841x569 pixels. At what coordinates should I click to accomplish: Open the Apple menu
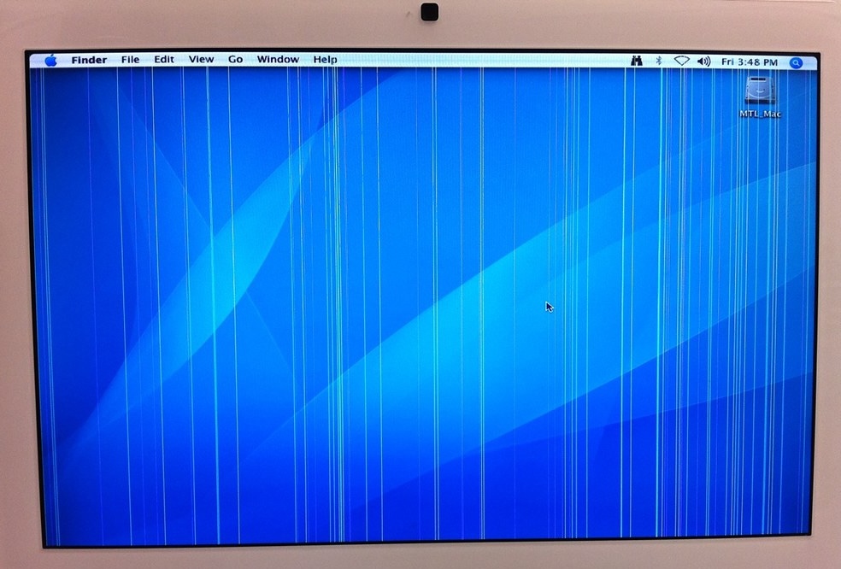pyautogui.click(x=50, y=60)
